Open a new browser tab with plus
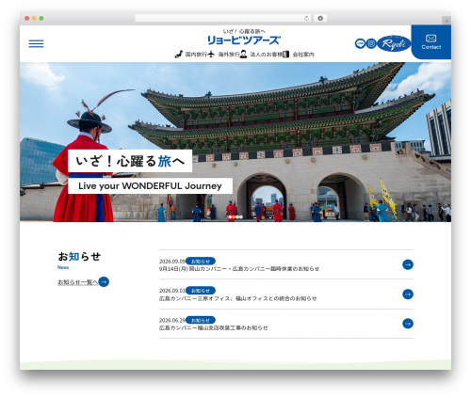Screen dimensions: 471x398 coord(447,21)
